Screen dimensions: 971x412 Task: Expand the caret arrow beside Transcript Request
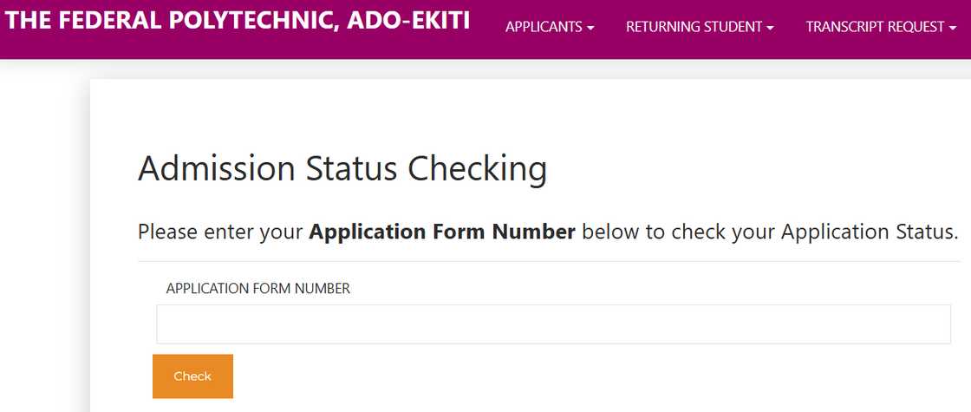pyautogui.click(x=953, y=28)
